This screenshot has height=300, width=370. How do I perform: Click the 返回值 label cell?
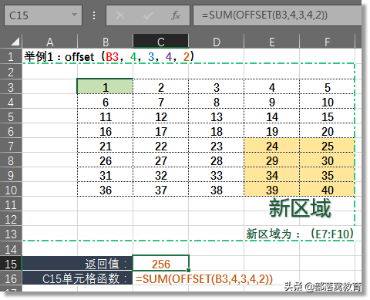(77, 263)
